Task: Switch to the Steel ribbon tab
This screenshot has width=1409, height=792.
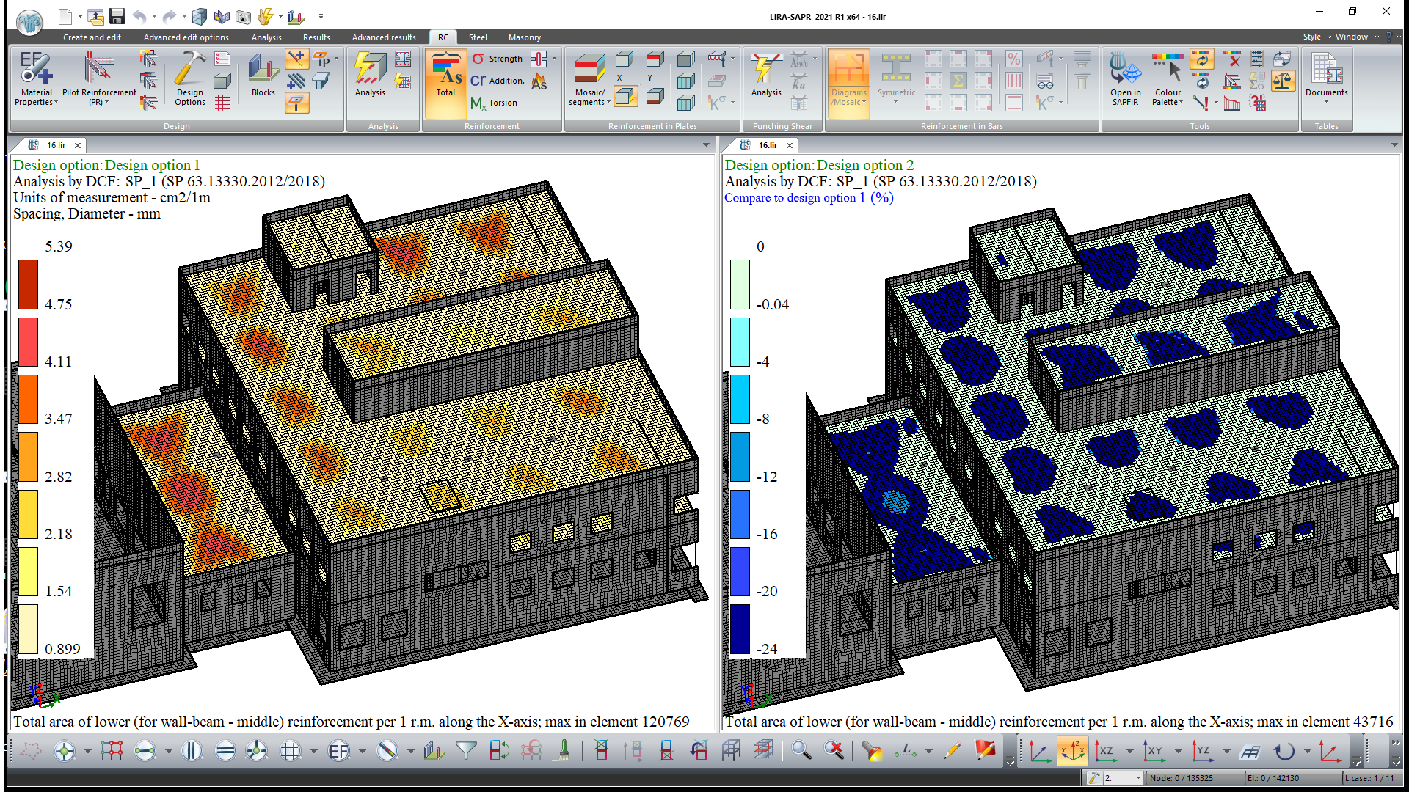Action: click(x=478, y=37)
